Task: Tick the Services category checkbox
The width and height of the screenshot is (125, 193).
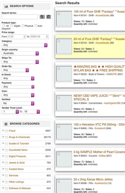Action: (7, 176)
